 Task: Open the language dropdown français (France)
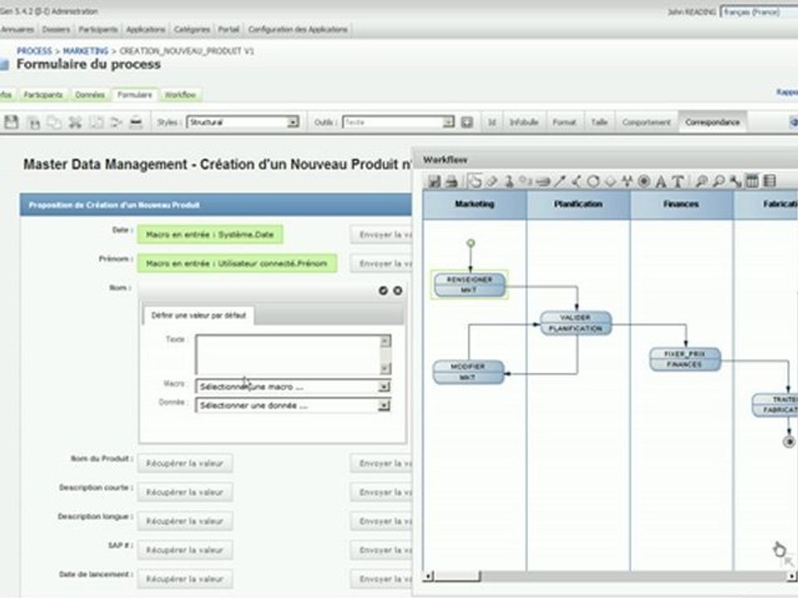pyautogui.click(x=759, y=12)
